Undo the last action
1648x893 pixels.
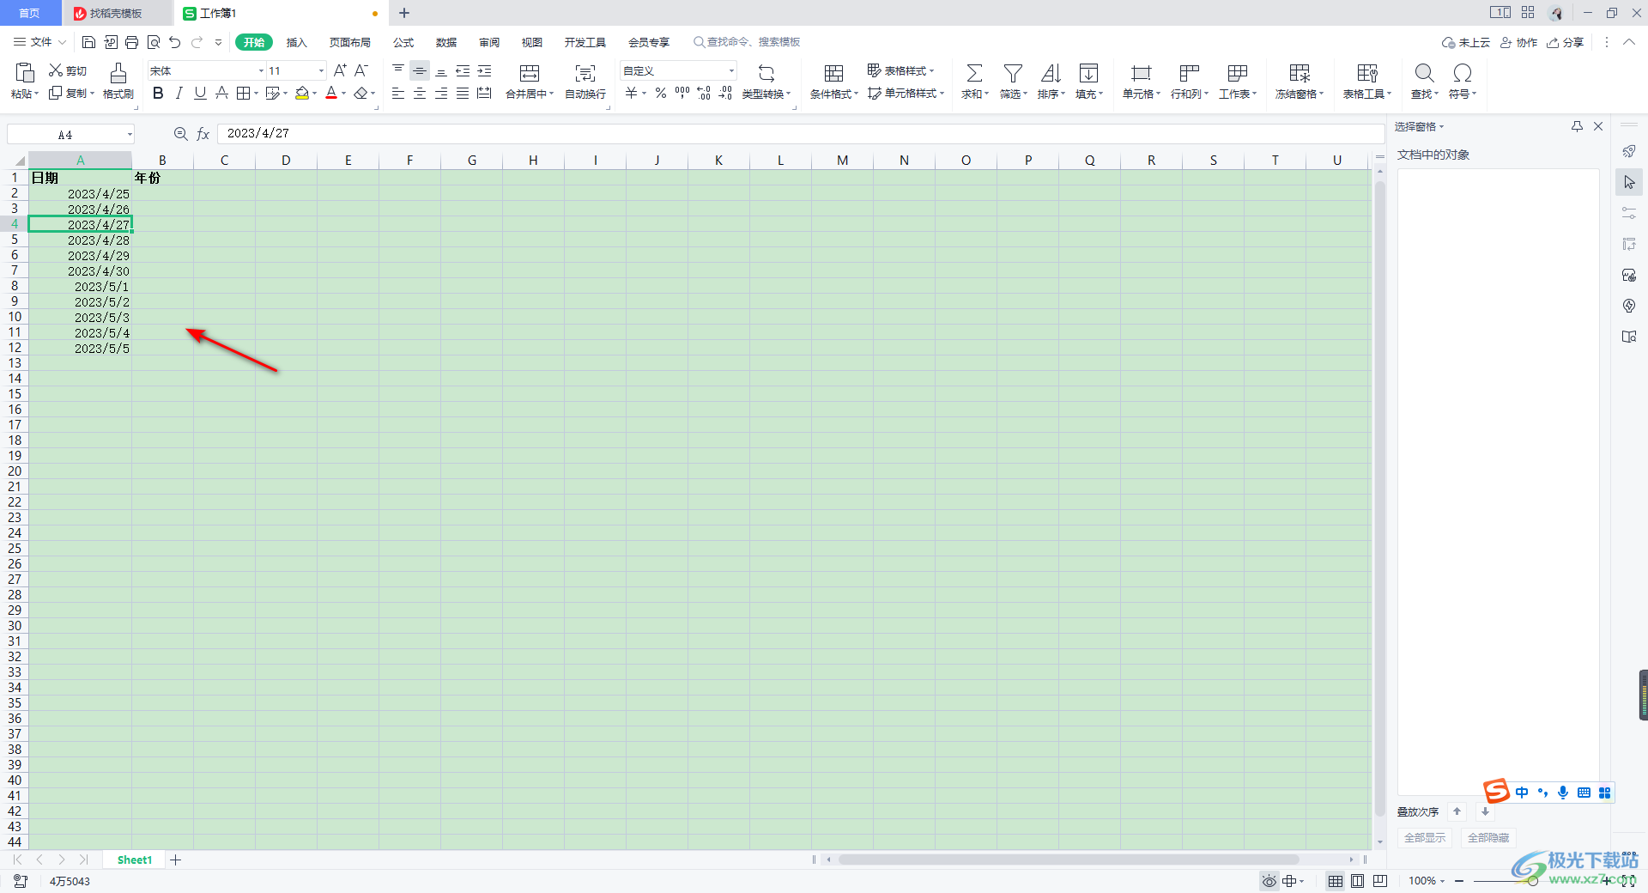[x=175, y=42]
